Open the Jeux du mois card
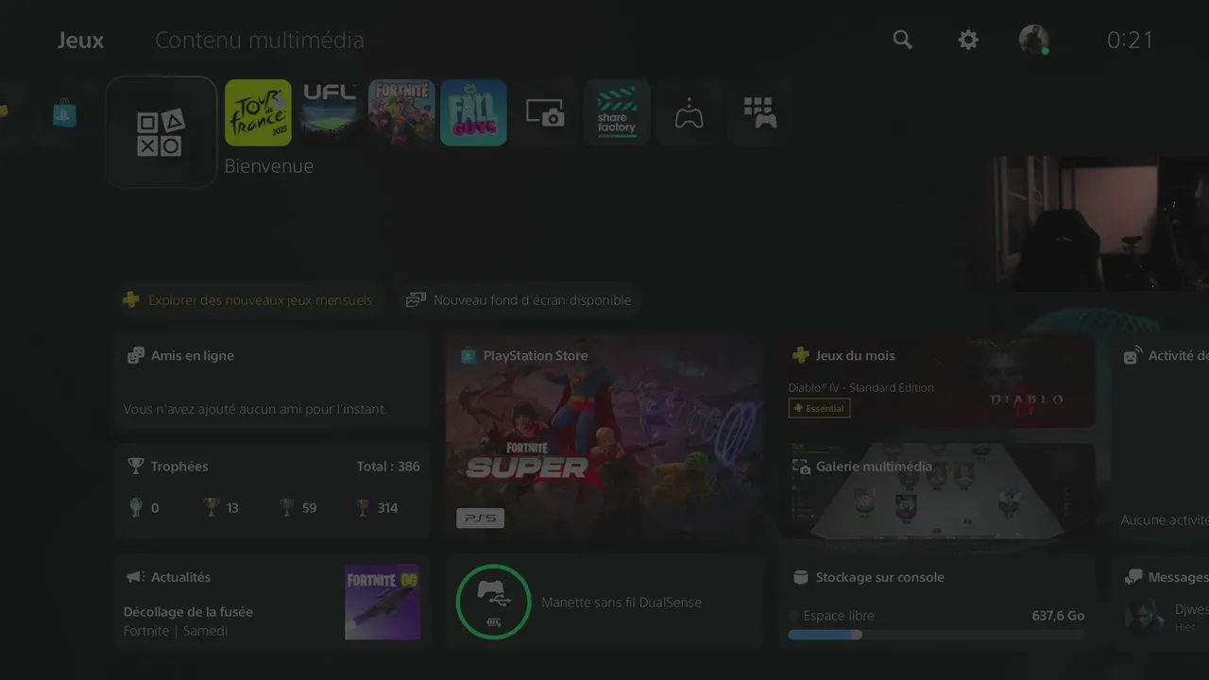The width and height of the screenshot is (1209, 680). pos(936,382)
